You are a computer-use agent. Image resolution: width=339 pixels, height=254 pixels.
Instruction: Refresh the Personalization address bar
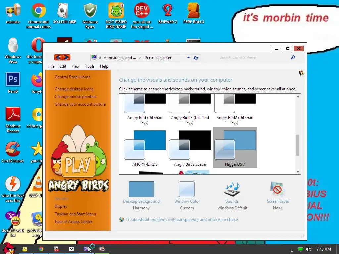[196, 58]
